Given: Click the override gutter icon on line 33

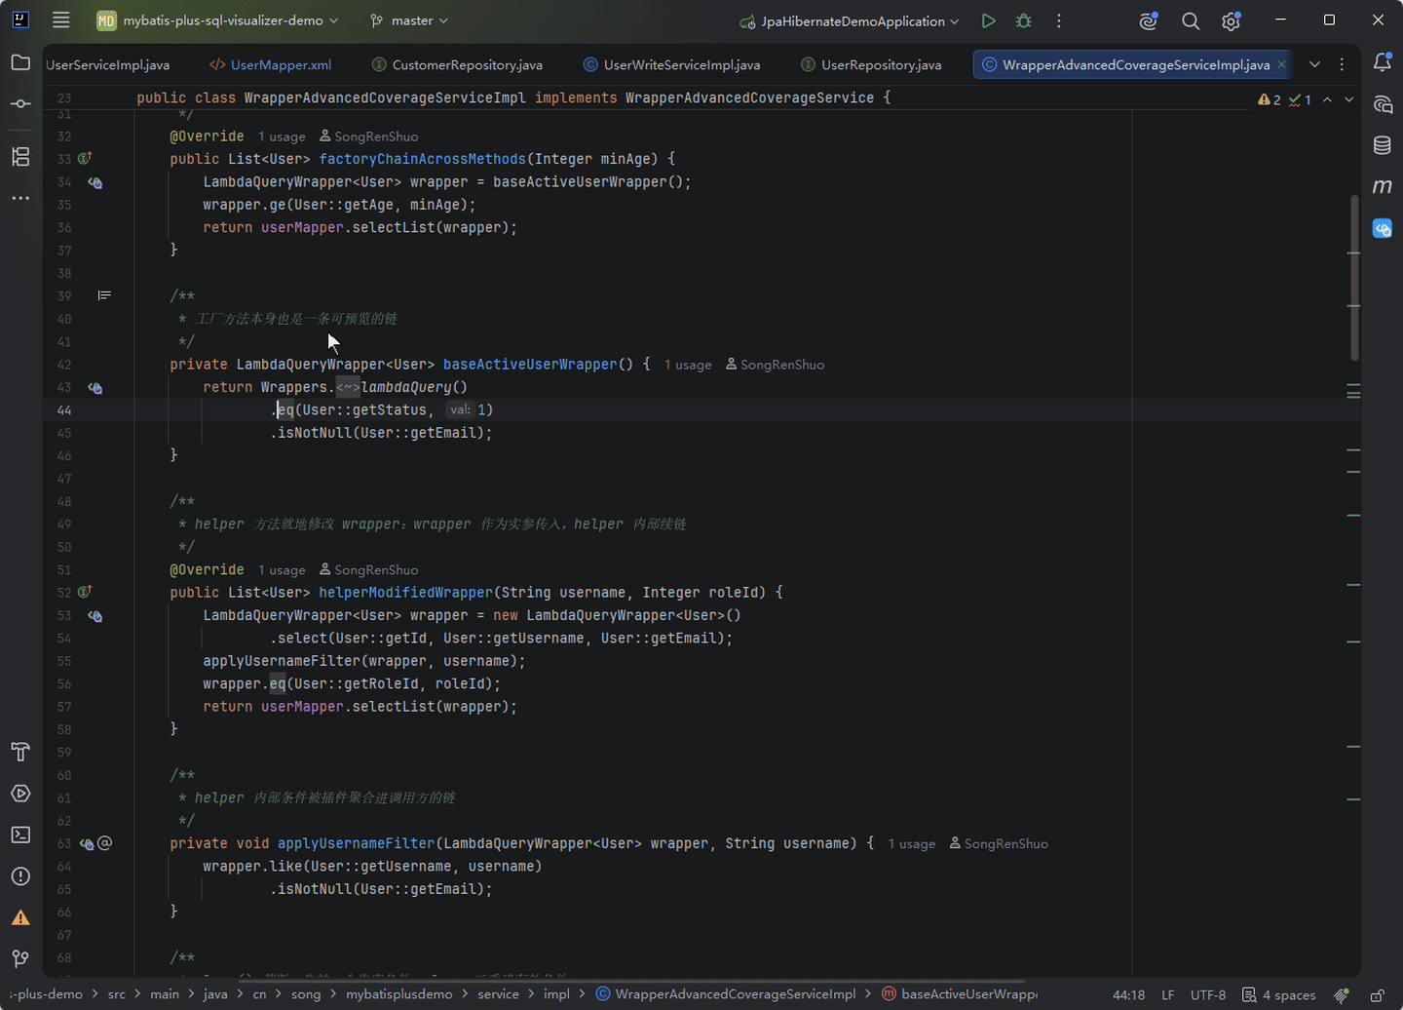Looking at the screenshot, I should point(85,159).
